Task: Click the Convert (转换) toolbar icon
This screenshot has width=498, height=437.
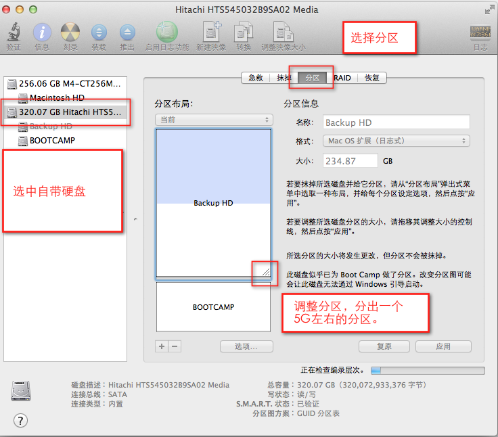Action: pos(244,32)
